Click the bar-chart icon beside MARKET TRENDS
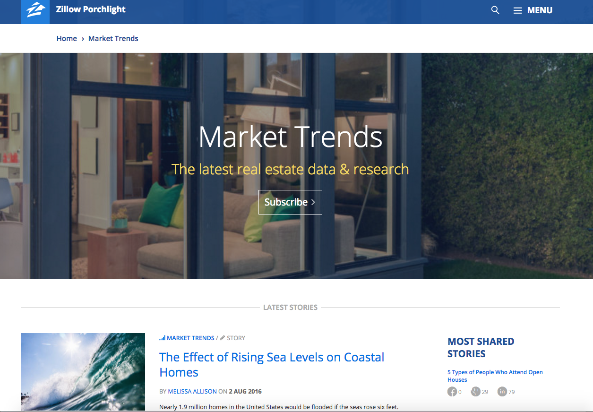The image size is (593, 412). click(x=163, y=337)
